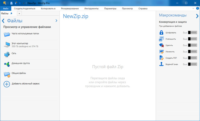Select the Общие файлы label

19,73
